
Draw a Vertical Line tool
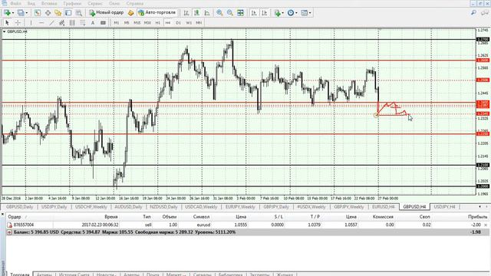pyautogui.click(x=31, y=23)
